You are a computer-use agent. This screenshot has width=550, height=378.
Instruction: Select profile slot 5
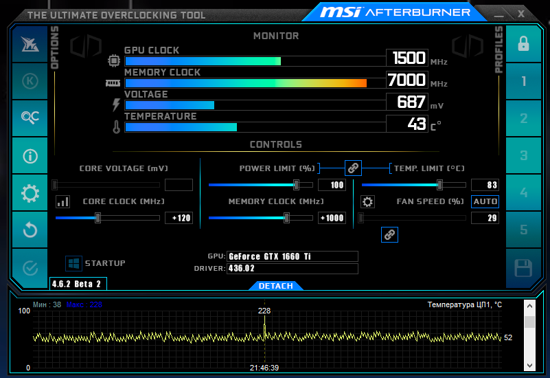click(523, 230)
